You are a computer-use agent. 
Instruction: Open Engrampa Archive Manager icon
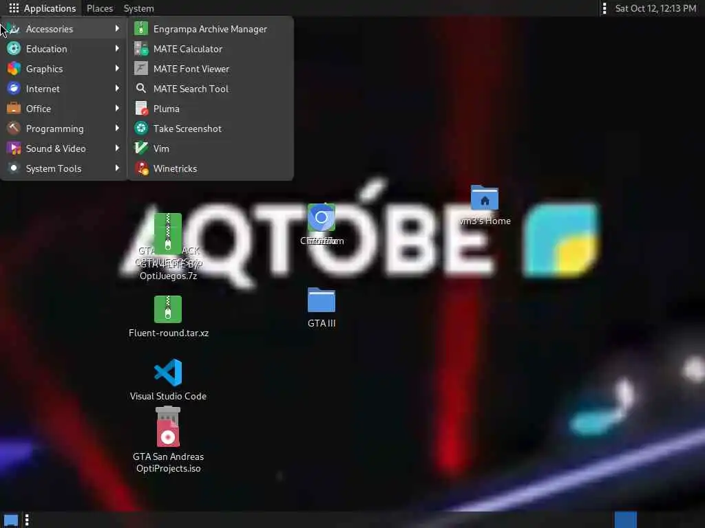coord(141,29)
